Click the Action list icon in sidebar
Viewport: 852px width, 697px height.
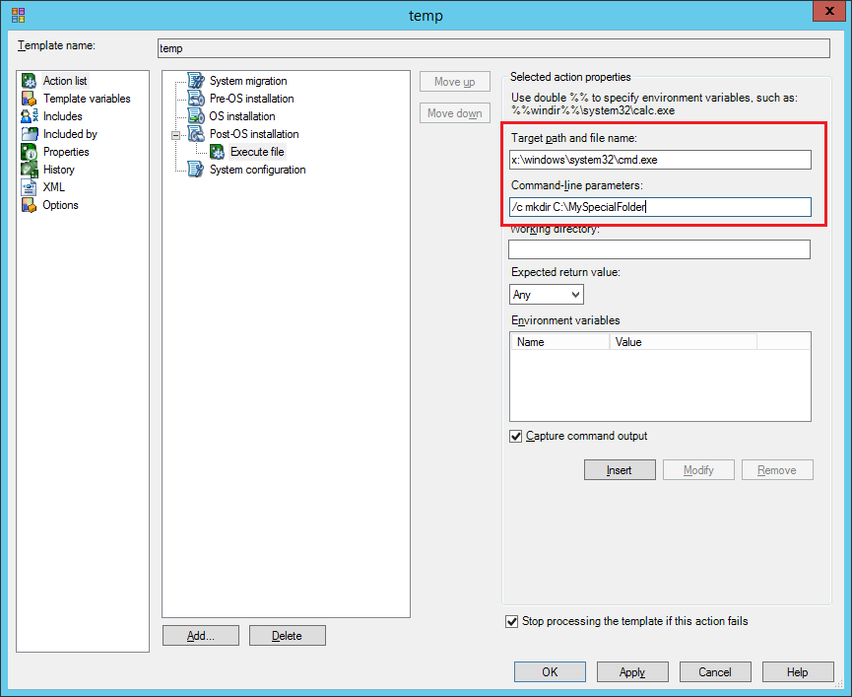click(x=30, y=81)
